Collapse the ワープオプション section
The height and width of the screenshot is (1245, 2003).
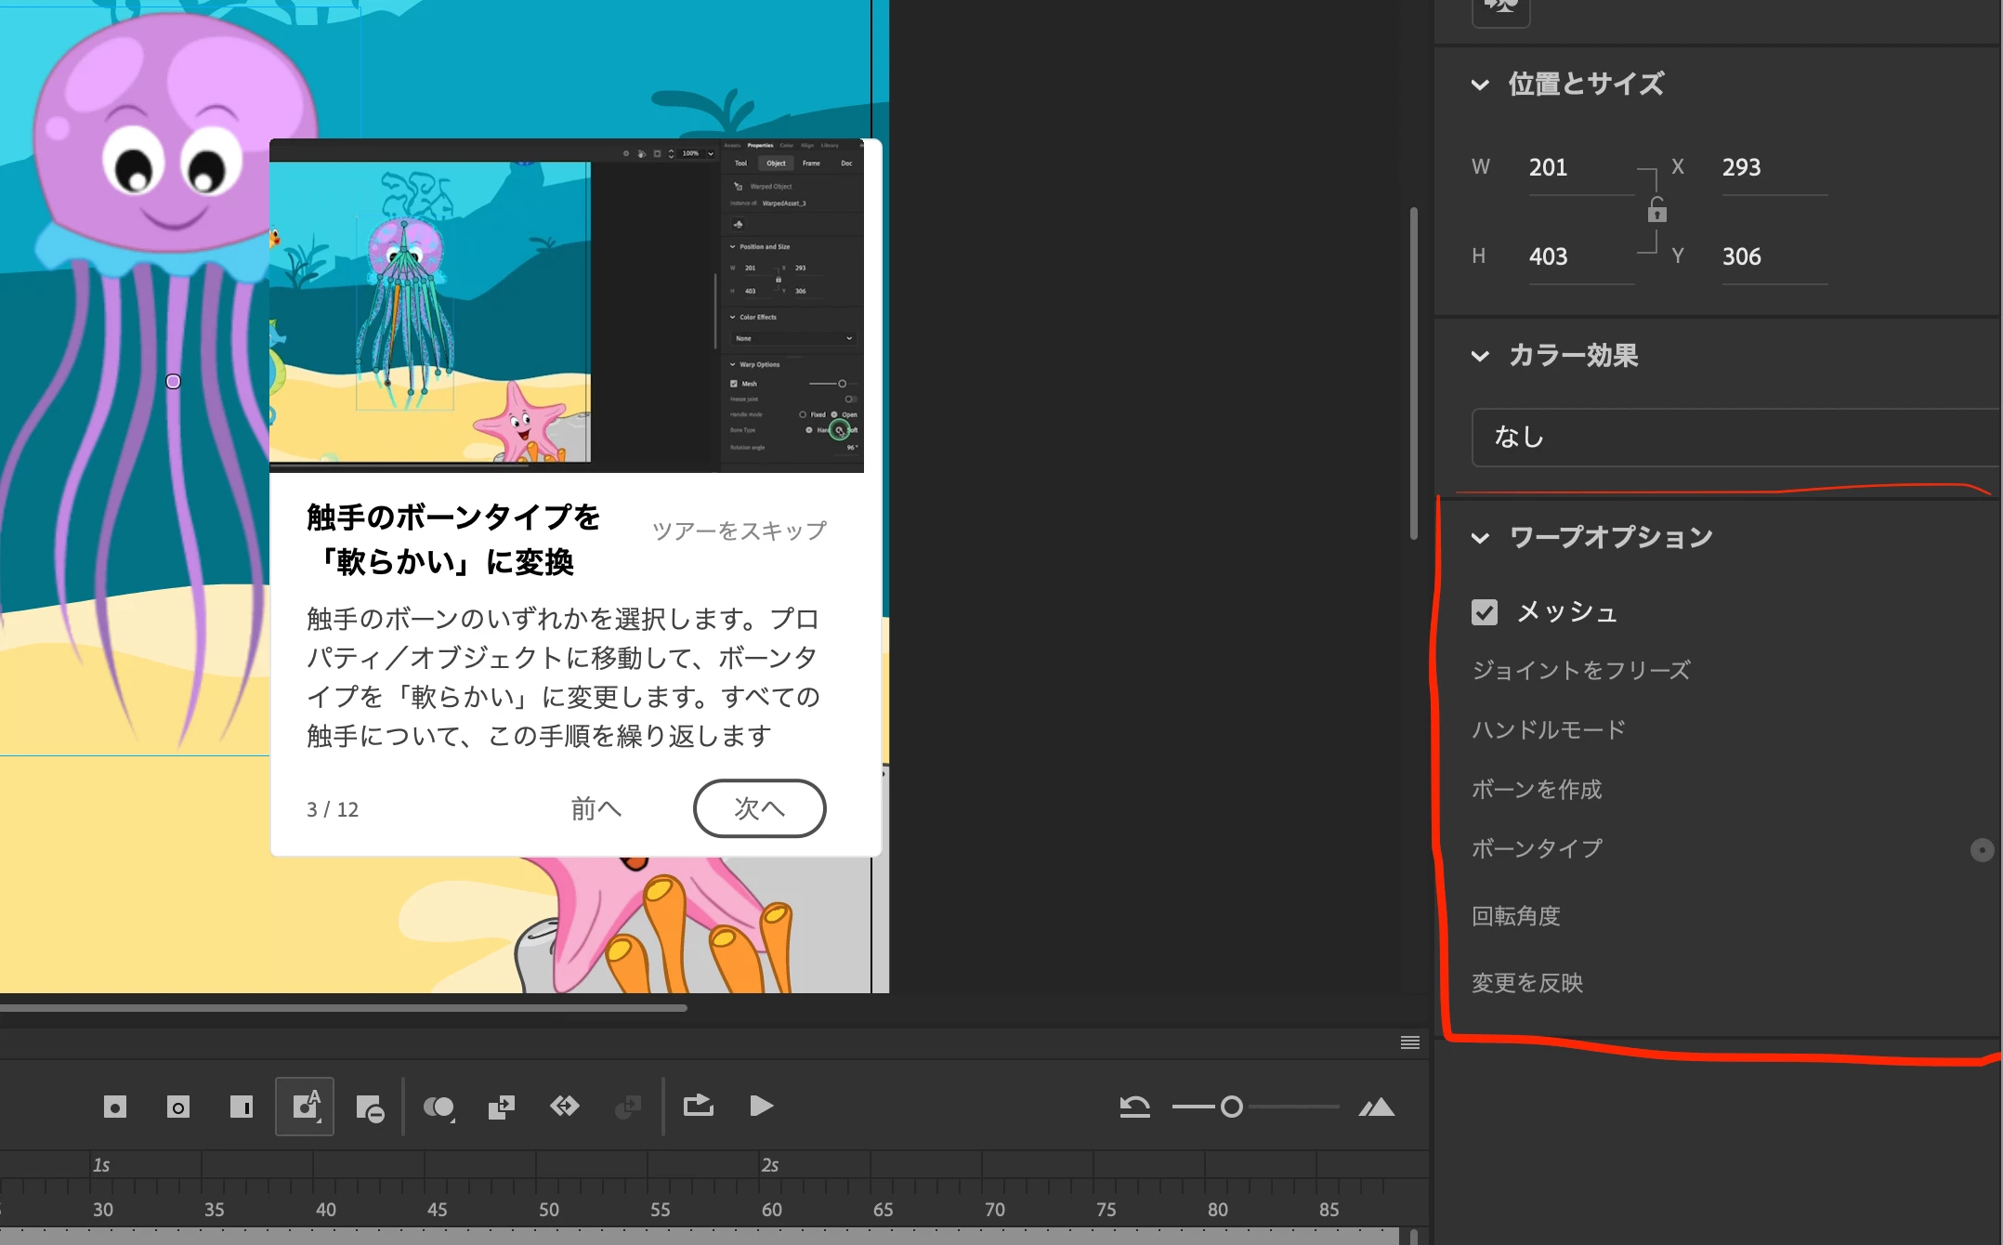pos(1480,538)
